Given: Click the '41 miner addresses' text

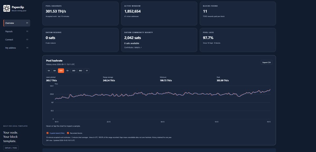Looking at the screenshot, I should (x=131, y=16).
